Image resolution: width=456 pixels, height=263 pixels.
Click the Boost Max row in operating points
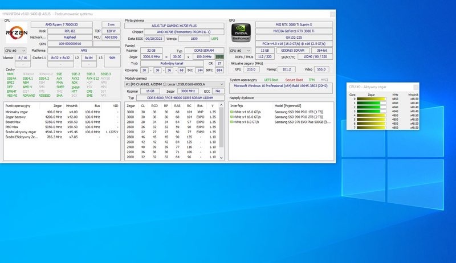[x=62, y=122]
